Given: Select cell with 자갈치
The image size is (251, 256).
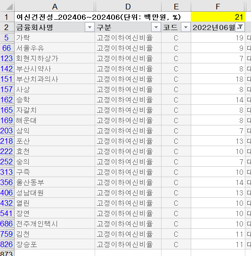Looking at the screenshot, I should (55, 110).
